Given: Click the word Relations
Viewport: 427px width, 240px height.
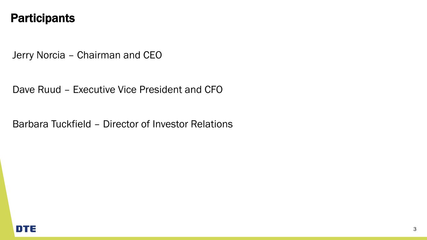Looking at the screenshot, I should coord(213,124).
